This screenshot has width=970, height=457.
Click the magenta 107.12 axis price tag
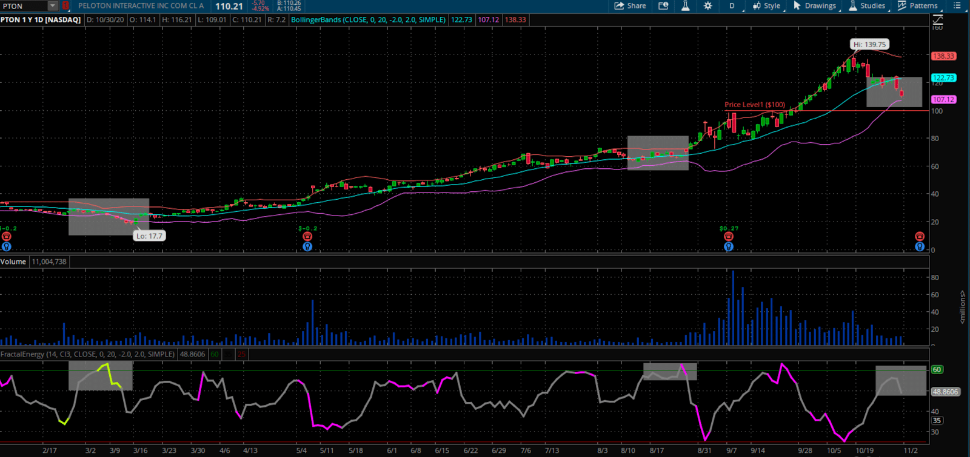943,99
